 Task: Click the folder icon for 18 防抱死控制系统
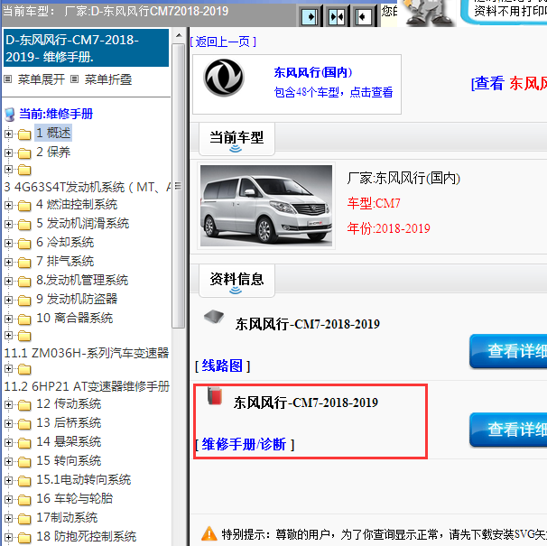tap(24, 537)
